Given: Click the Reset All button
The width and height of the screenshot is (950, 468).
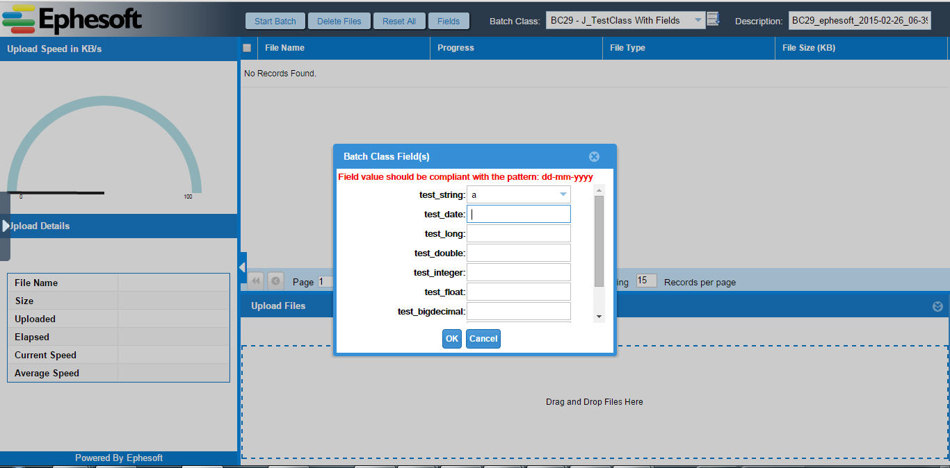Looking at the screenshot, I should (399, 21).
